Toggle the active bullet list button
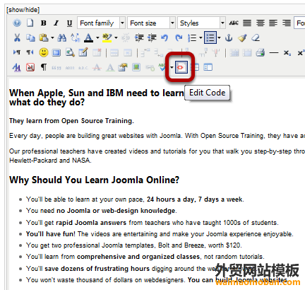 [x=210, y=37]
